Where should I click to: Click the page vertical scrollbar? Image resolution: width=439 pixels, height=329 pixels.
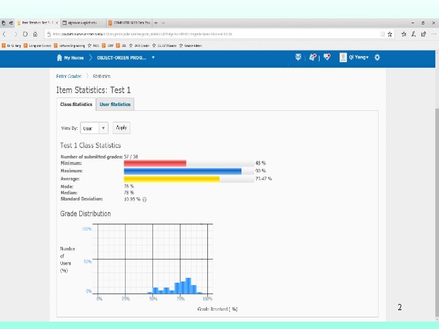click(x=437, y=213)
